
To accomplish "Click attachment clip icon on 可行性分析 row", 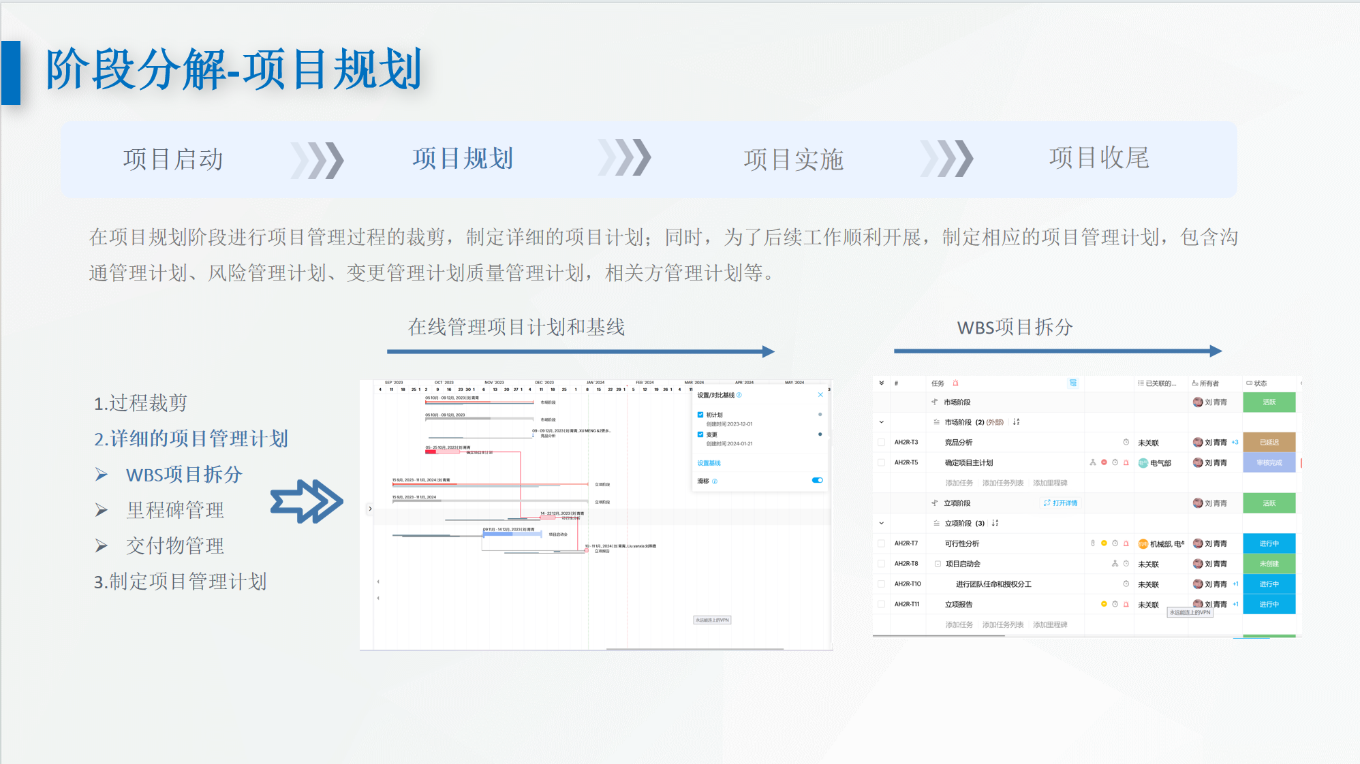I will 1093,543.
